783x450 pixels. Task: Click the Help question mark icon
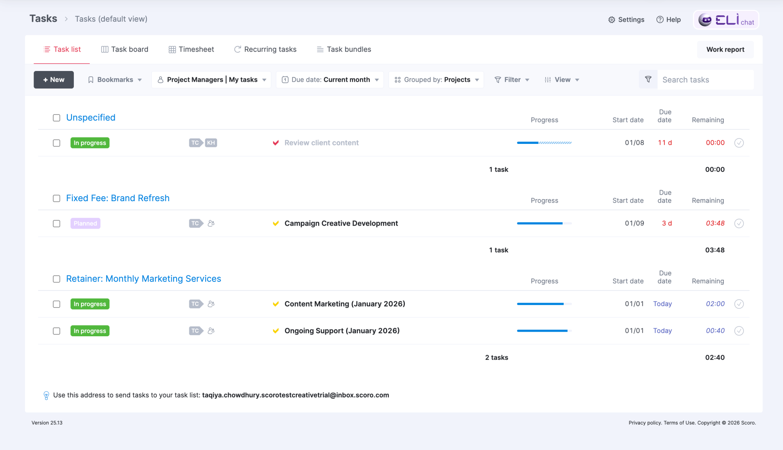[x=660, y=19]
